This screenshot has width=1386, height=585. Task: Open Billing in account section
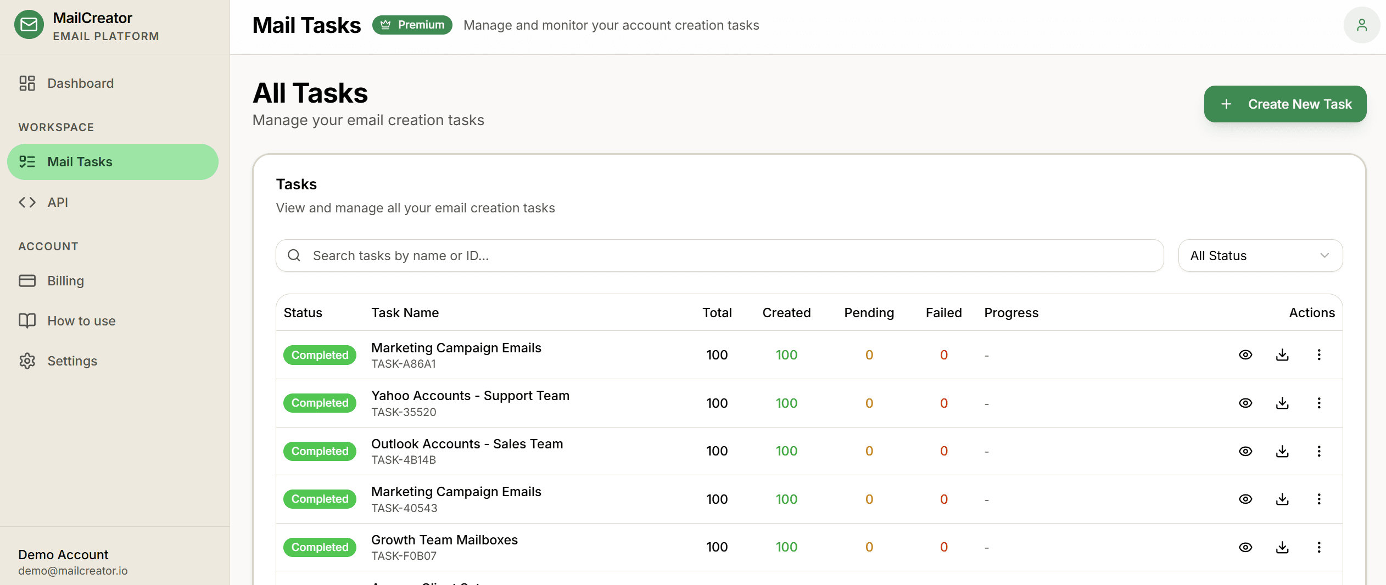(113, 281)
